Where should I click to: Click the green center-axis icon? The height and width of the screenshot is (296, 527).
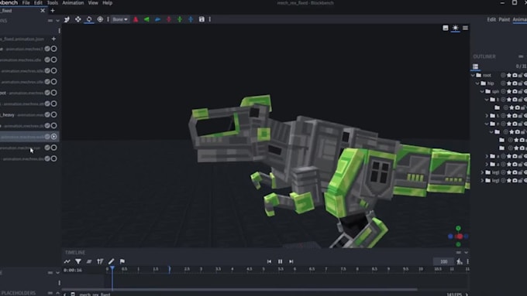(x=180, y=19)
